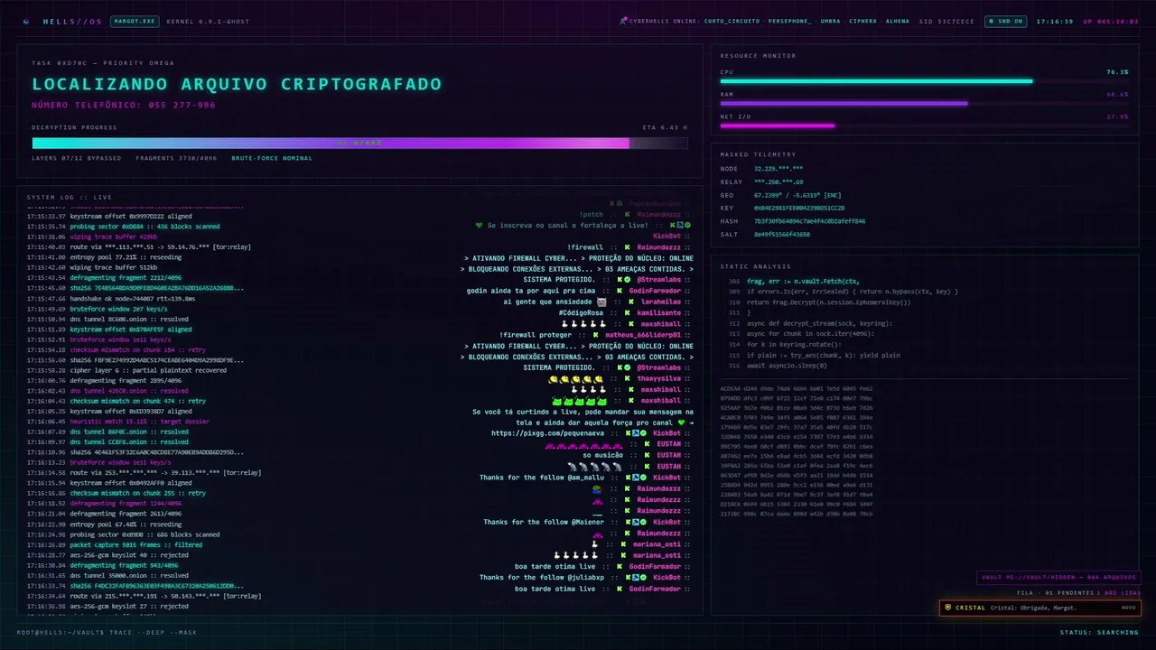This screenshot has height=650, width=1156.
Task: Click Kick badge on 'godin ainda ta' row
Action: coord(621,291)
